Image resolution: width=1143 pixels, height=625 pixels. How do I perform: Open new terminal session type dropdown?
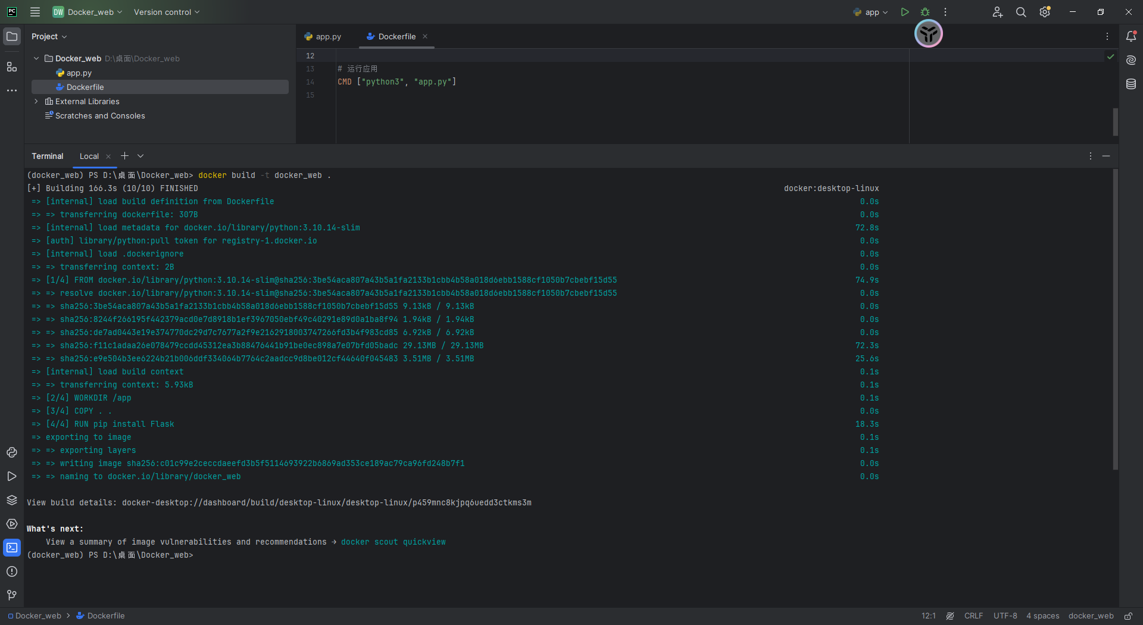coord(140,156)
